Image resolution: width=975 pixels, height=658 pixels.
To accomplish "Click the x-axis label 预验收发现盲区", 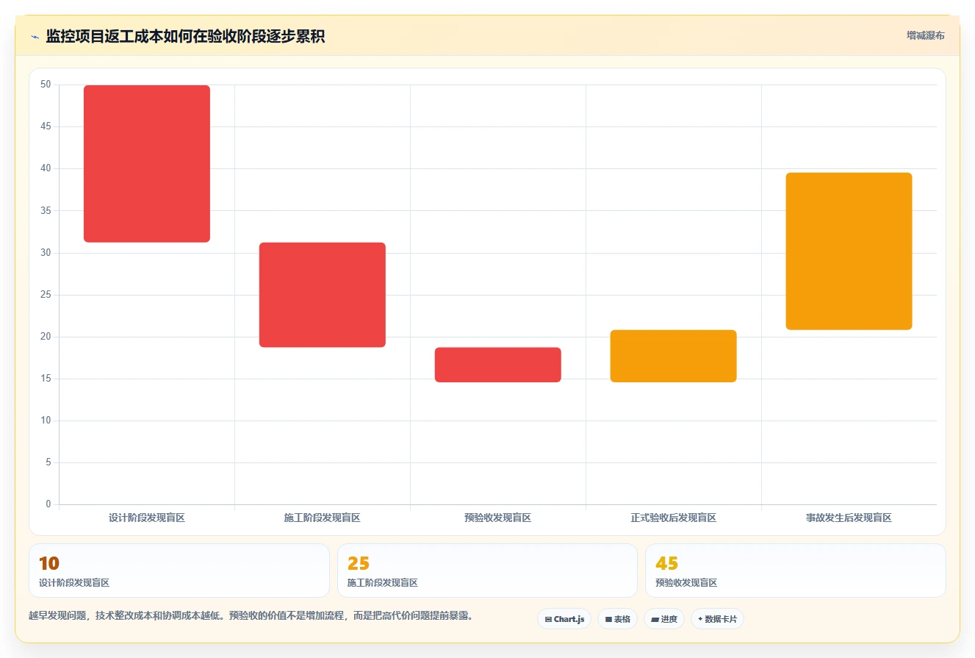I will pos(498,518).
